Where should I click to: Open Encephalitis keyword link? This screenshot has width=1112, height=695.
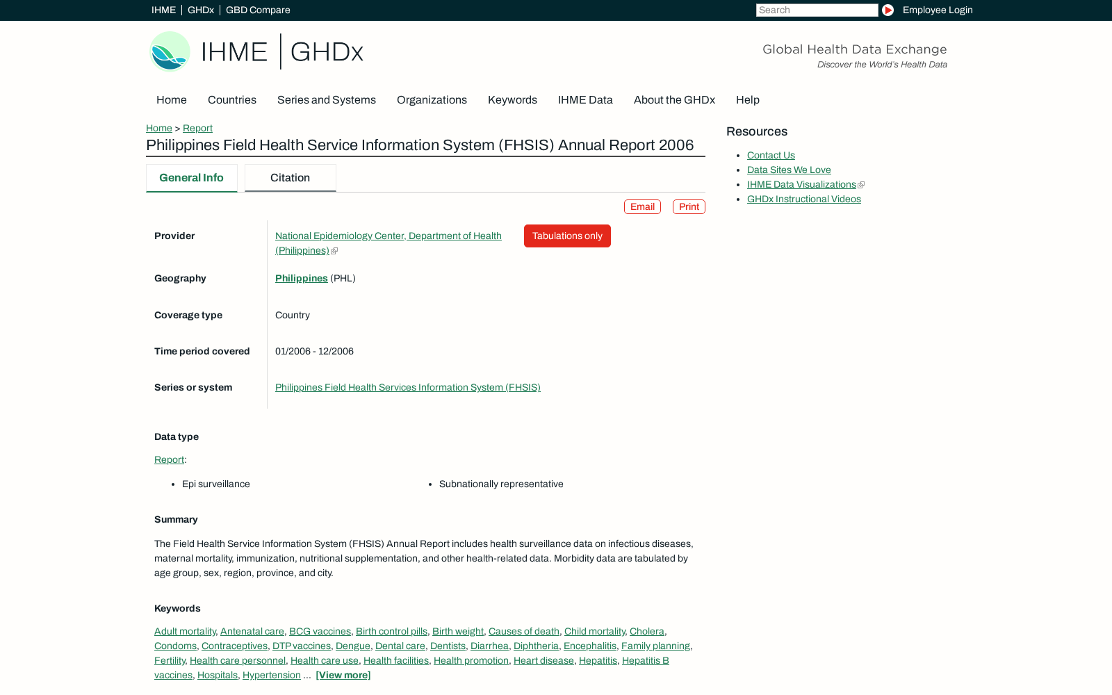coord(590,646)
